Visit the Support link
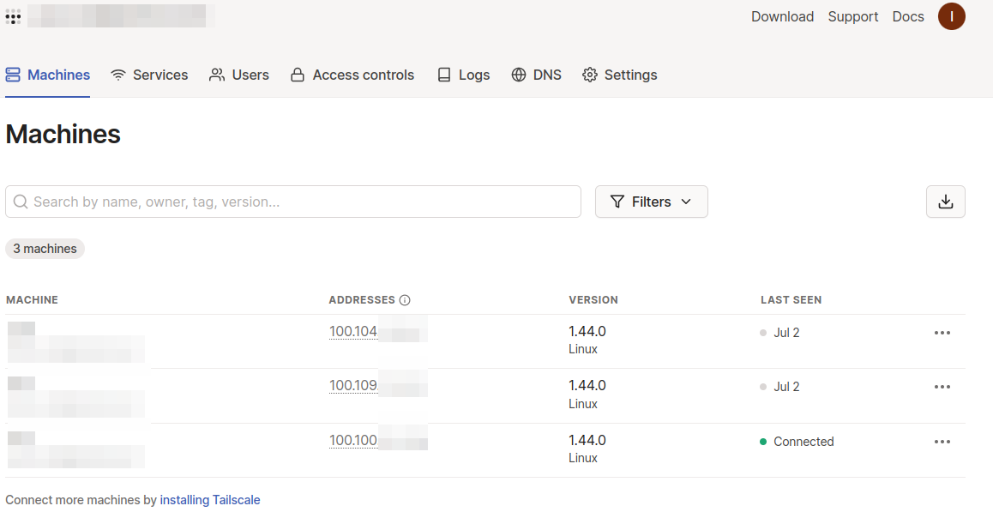The image size is (993, 512). (852, 16)
